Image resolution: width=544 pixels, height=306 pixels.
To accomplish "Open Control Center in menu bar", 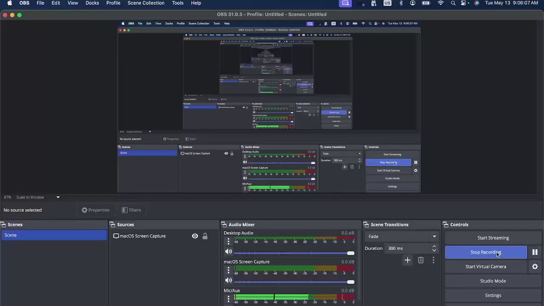I will 465,3.
